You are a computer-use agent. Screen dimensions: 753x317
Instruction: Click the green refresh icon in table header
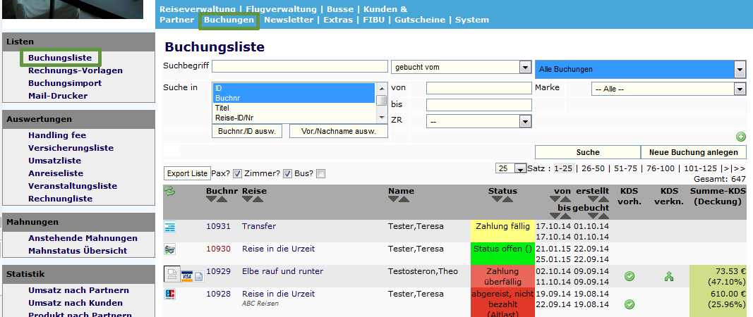click(169, 191)
